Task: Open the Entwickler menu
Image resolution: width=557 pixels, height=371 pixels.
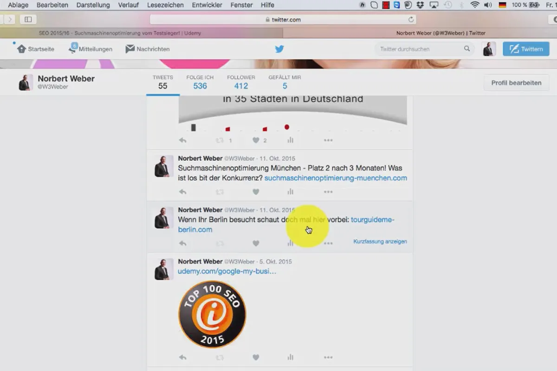Action: pyautogui.click(x=207, y=5)
